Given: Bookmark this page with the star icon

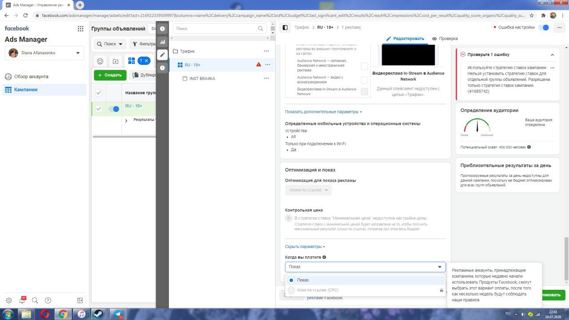Looking at the screenshot, I should pyautogui.click(x=531, y=15).
